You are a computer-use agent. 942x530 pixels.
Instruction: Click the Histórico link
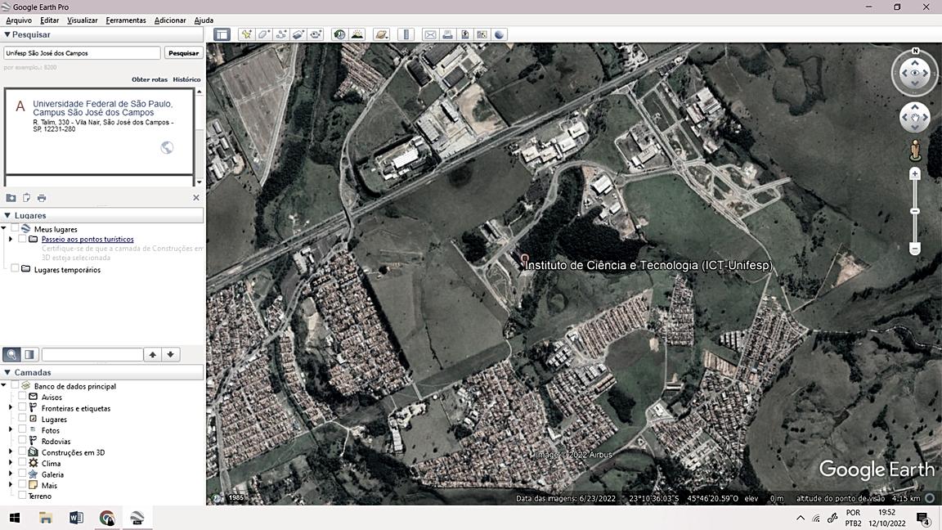pyautogui.click(x=186, y=79)
